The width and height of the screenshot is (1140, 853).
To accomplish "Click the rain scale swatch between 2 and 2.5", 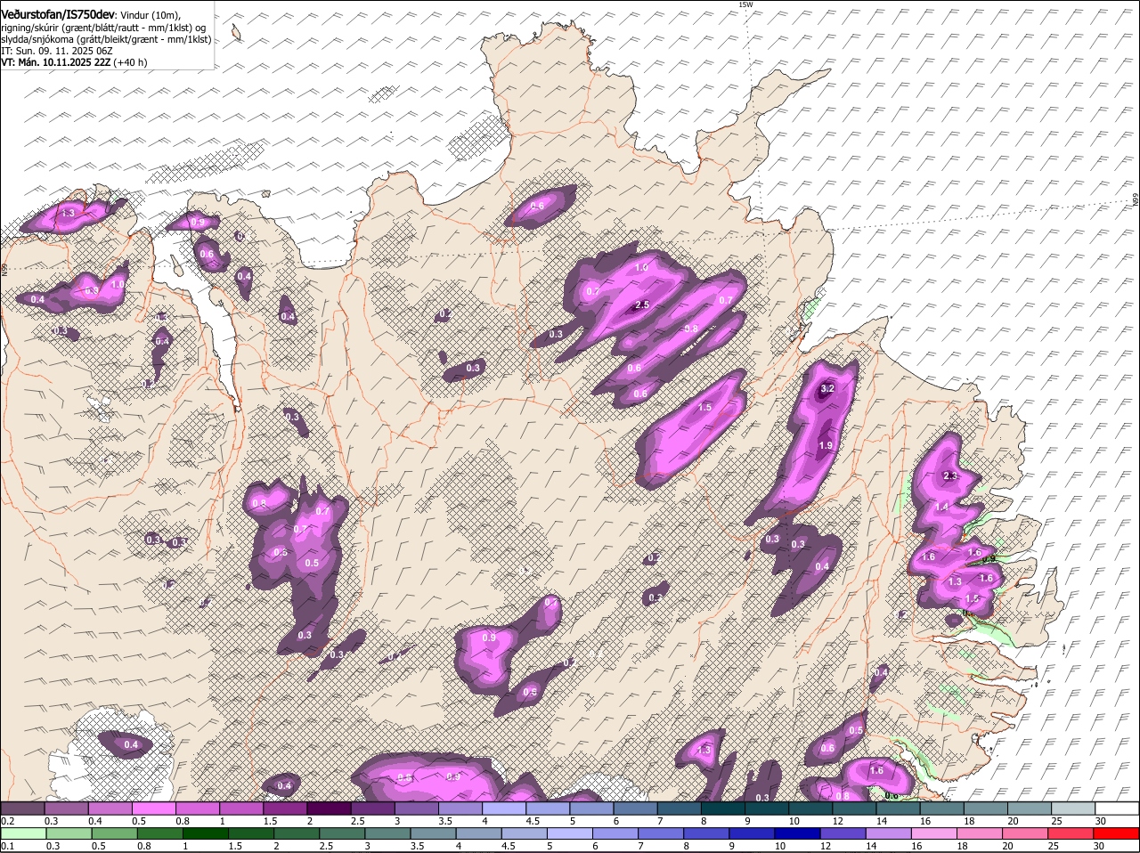I will click(297, 834).
